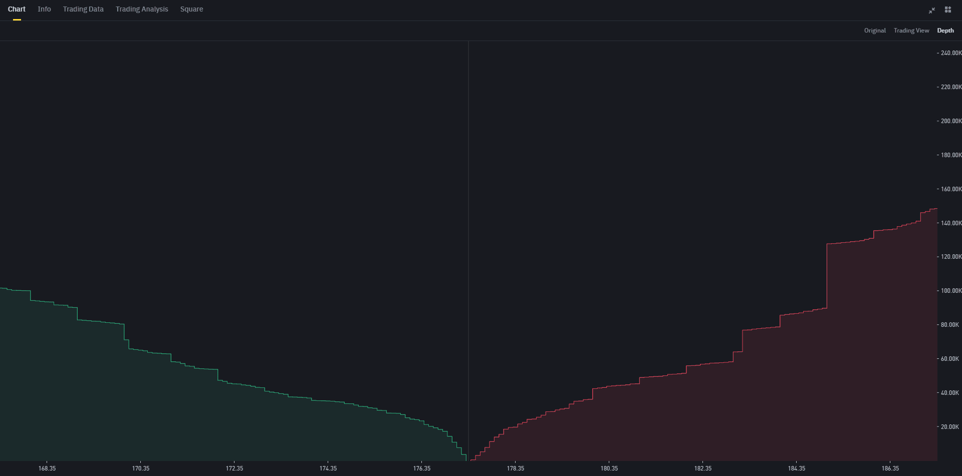Click the 168.35 price axis label
The height and width of the screenshot is (476, 962).
(47, 468)
